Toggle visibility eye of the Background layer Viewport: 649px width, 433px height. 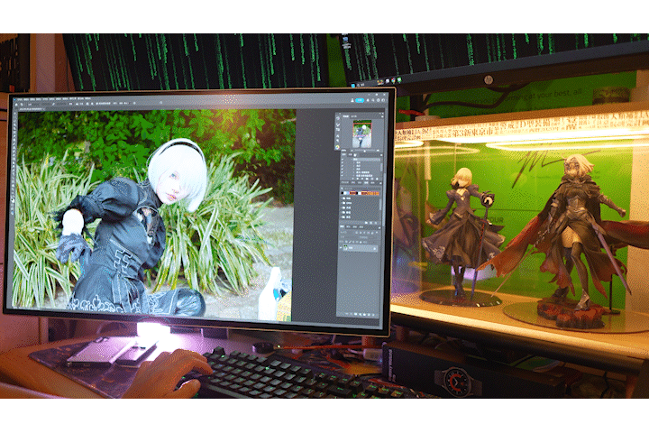coord(341,248)
